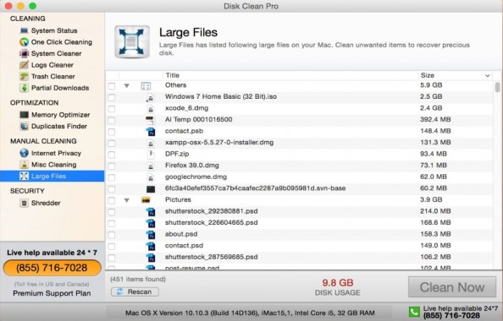Click the Logs Cleaner icon
The height and width of the screenshot is (321, 503).
pyautogui.click(x=24, y=65)
